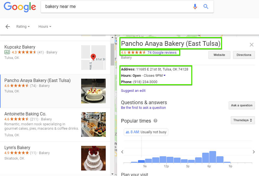
Task: Click the Questions & answers heading
Action: pyautogui.click(x=144, y=103)
